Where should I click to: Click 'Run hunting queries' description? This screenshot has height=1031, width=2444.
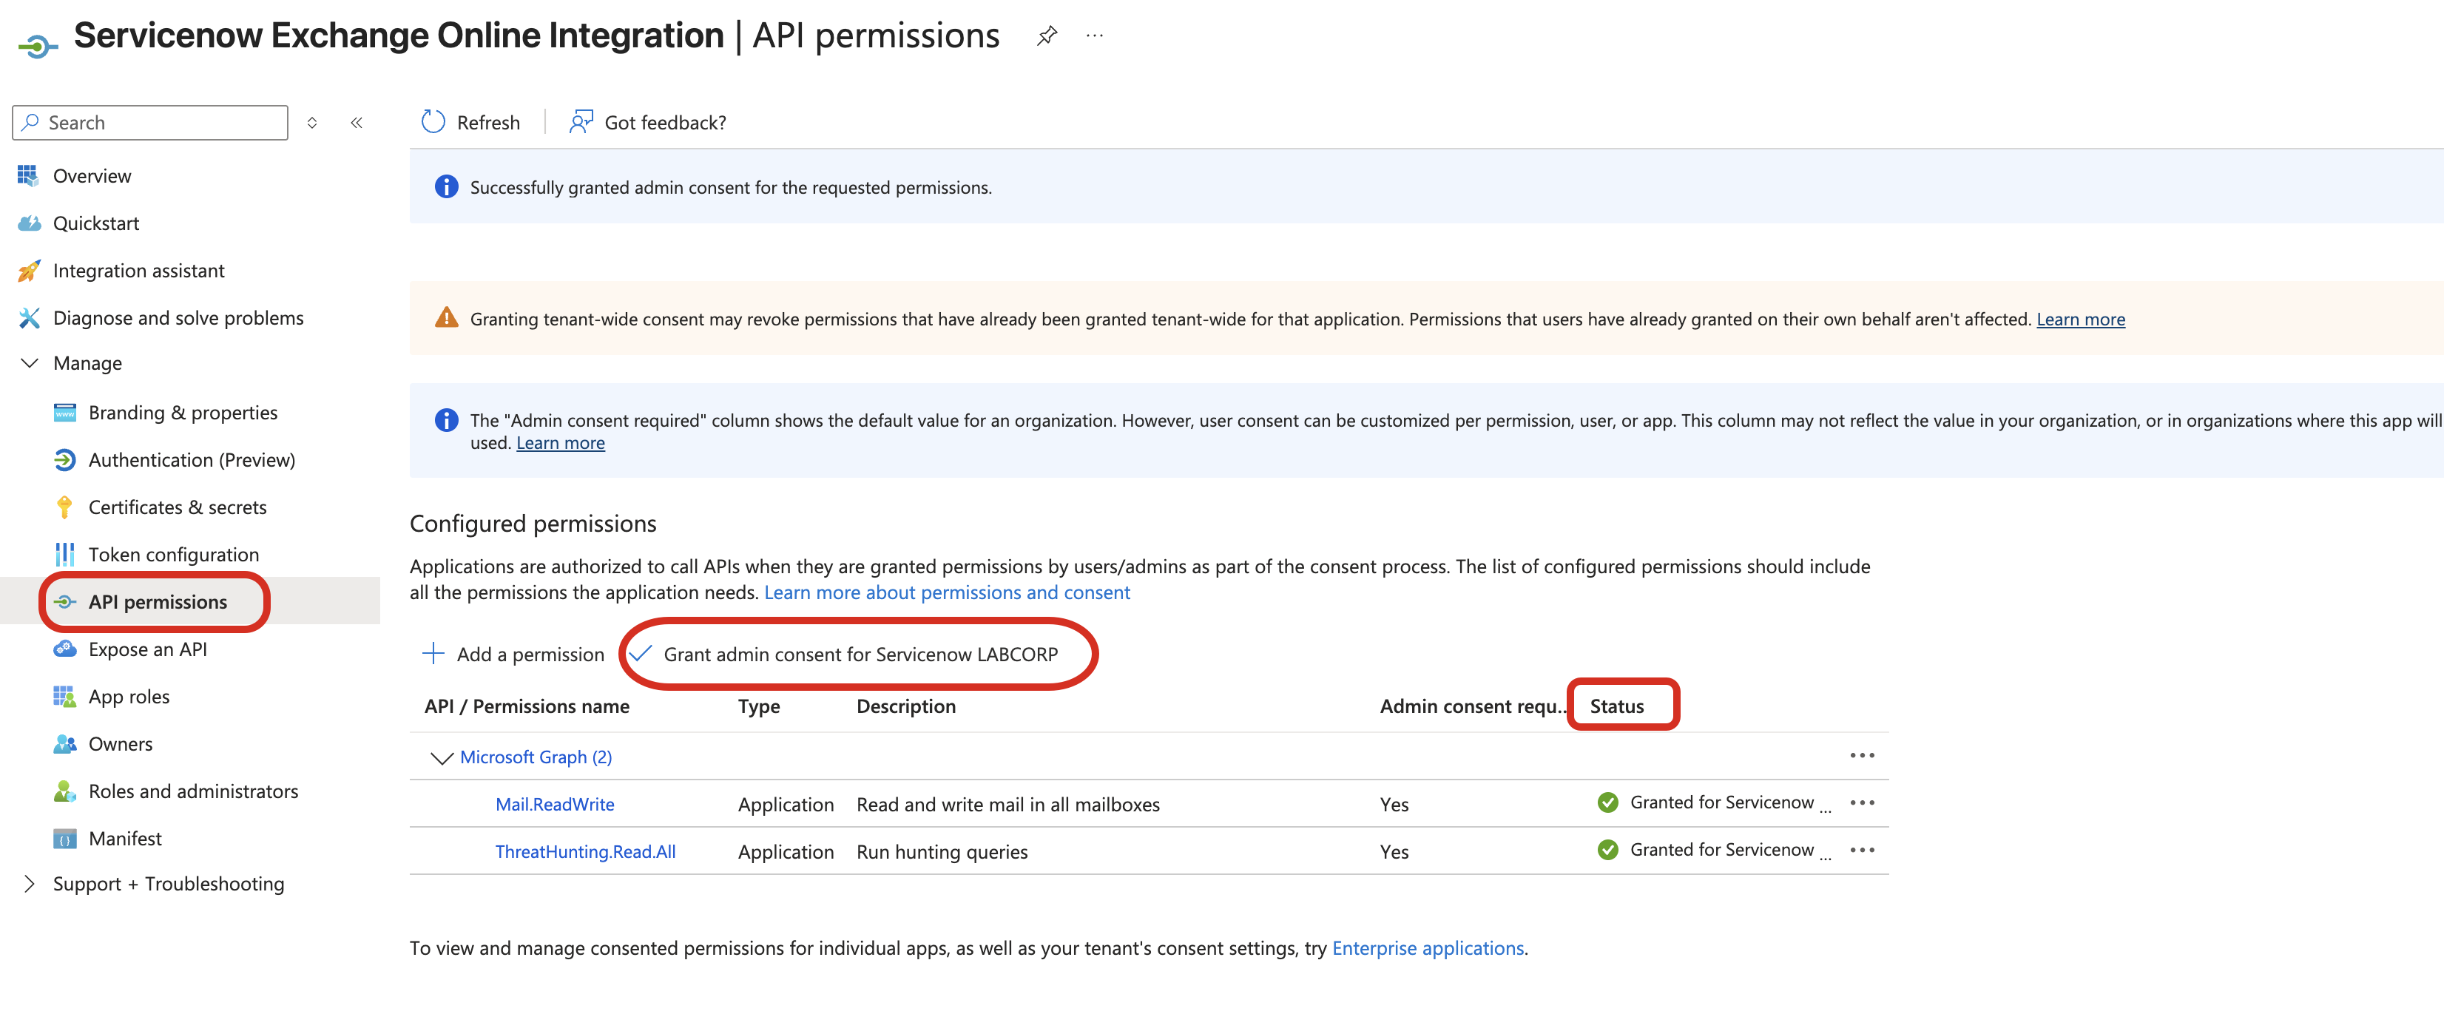(x=942, y=852)
